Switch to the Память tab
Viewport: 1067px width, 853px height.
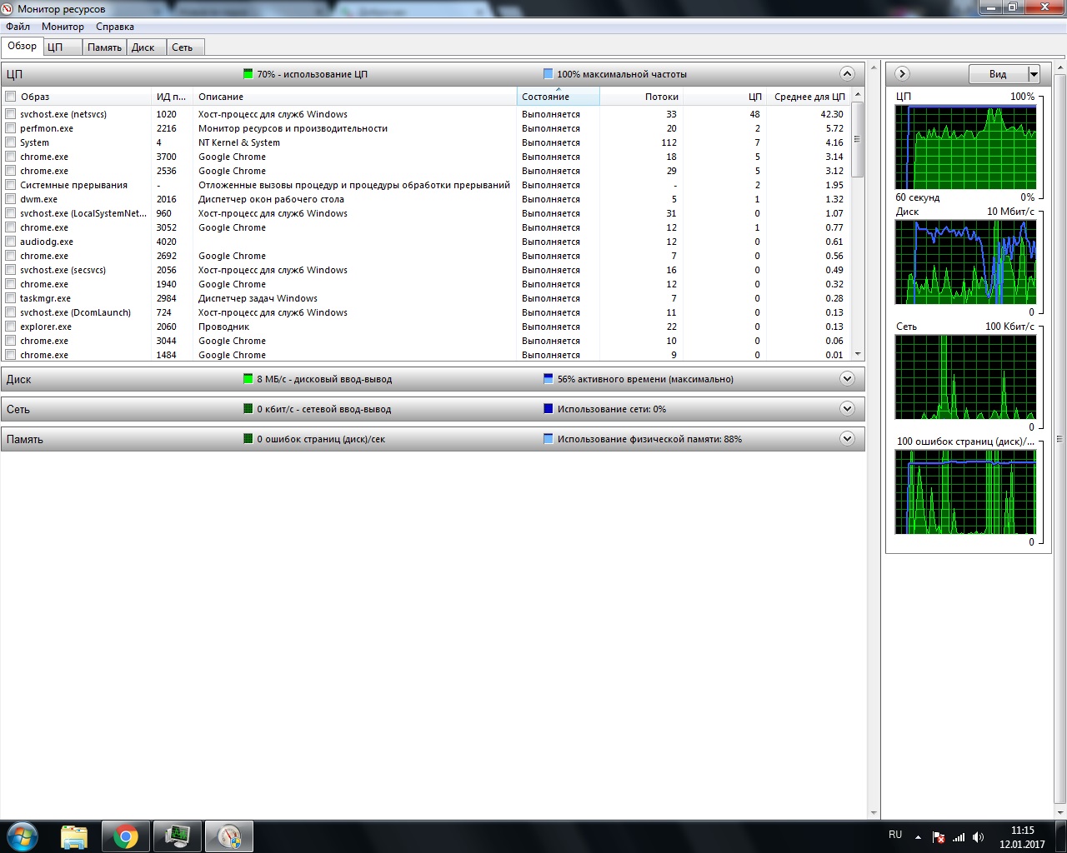104,47
